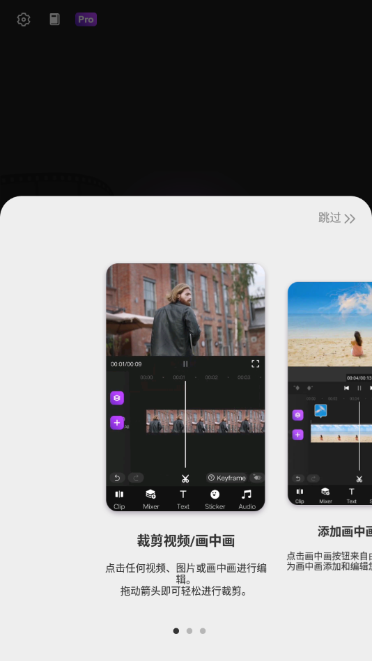Tap the fullscreen icon in first card
The height and width of the screenshot is (661, 372).
(255, 364)
